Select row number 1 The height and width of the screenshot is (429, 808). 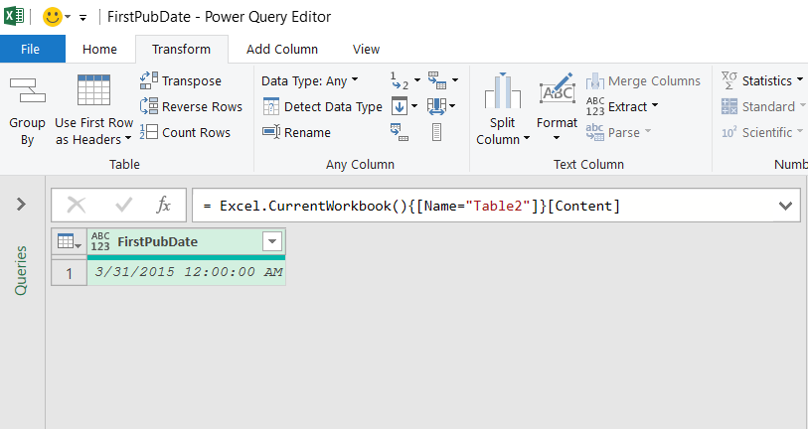click(69, 273)
